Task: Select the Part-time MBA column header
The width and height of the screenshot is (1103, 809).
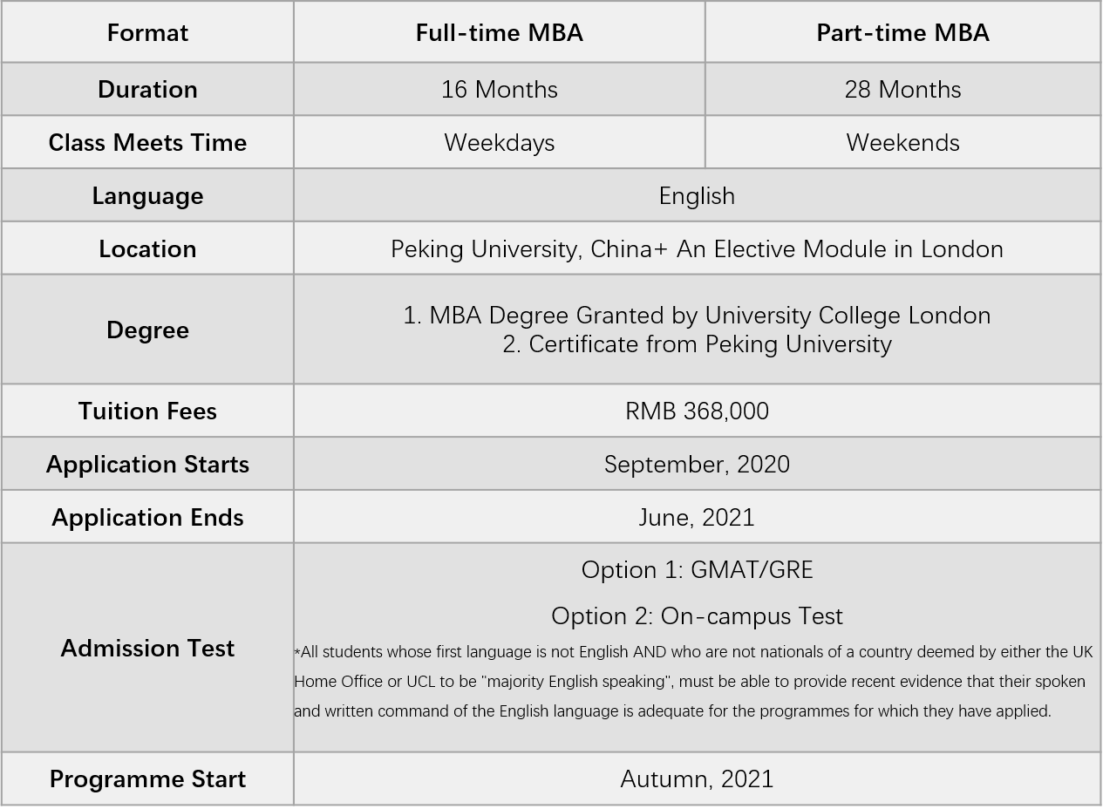Action: (902, 33)
